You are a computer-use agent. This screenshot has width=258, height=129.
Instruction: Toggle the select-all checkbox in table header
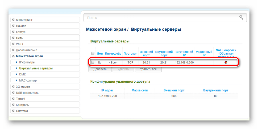(x=93, y=53)
